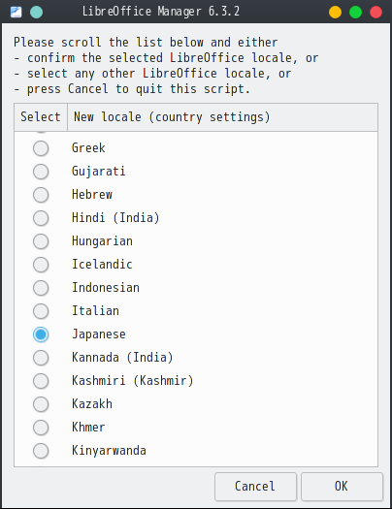
Task: Click the Select column header
Action: [x=41, y=117]
